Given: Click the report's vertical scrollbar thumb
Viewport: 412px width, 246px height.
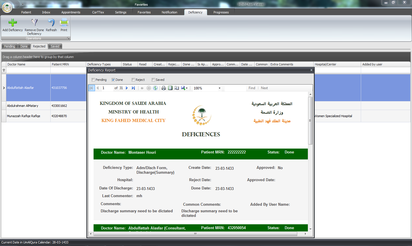Looking at the screenshot, I should (x=310, y=120).
